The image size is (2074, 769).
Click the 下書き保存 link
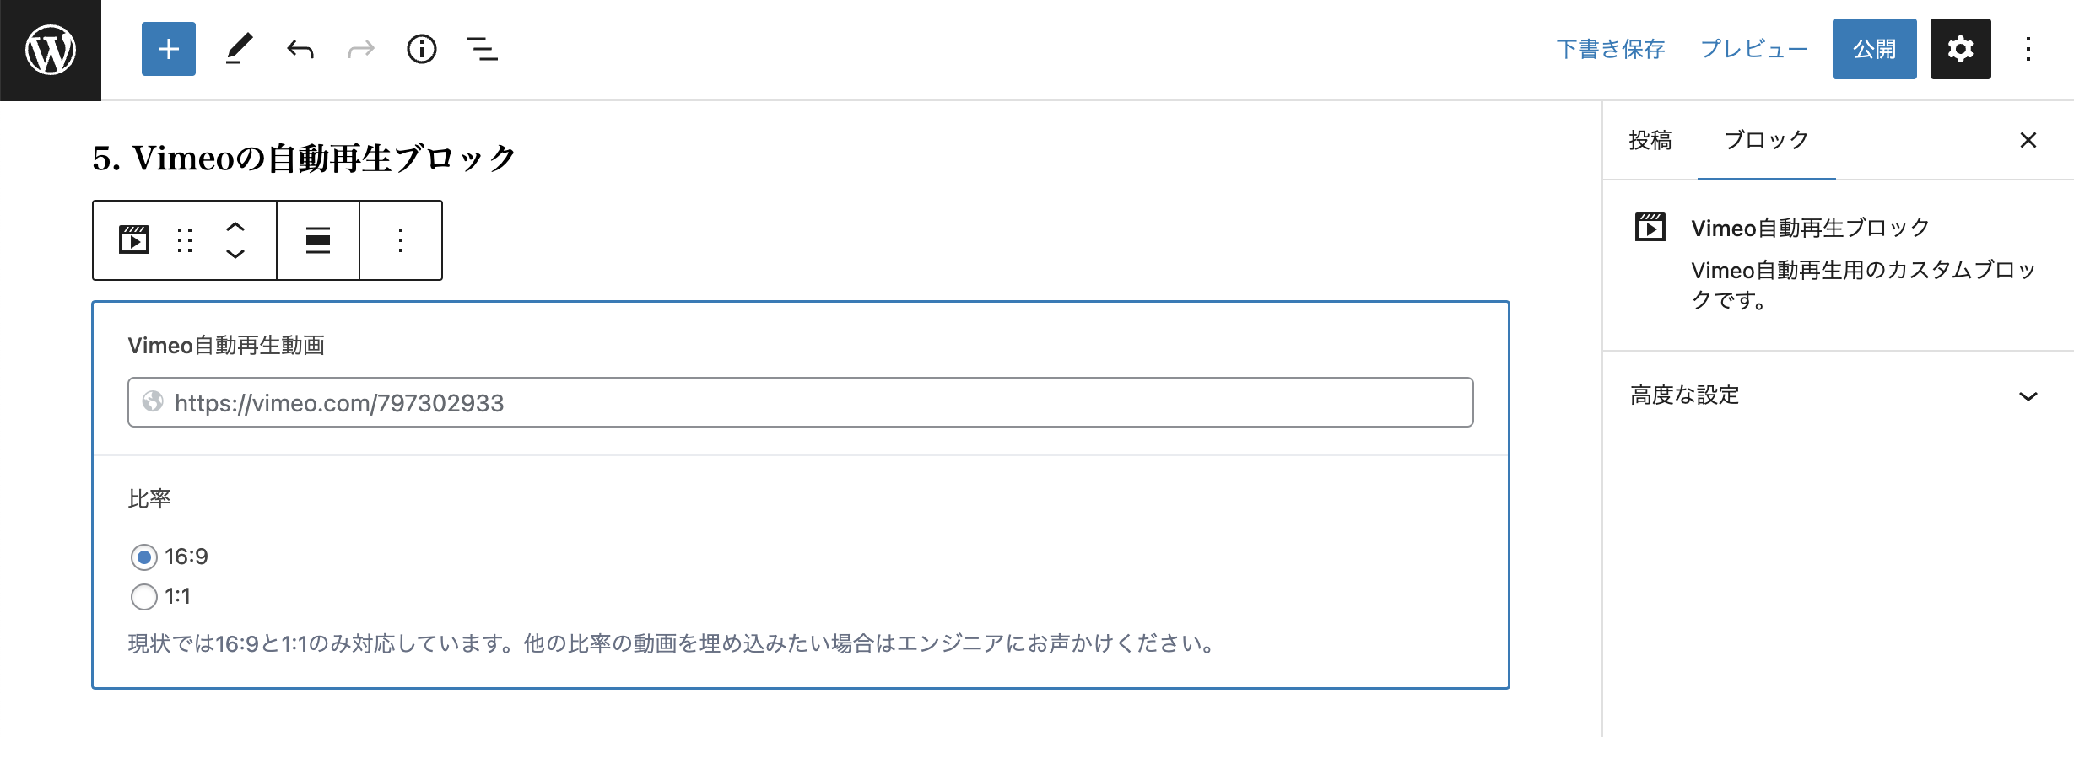[1610, 49]
